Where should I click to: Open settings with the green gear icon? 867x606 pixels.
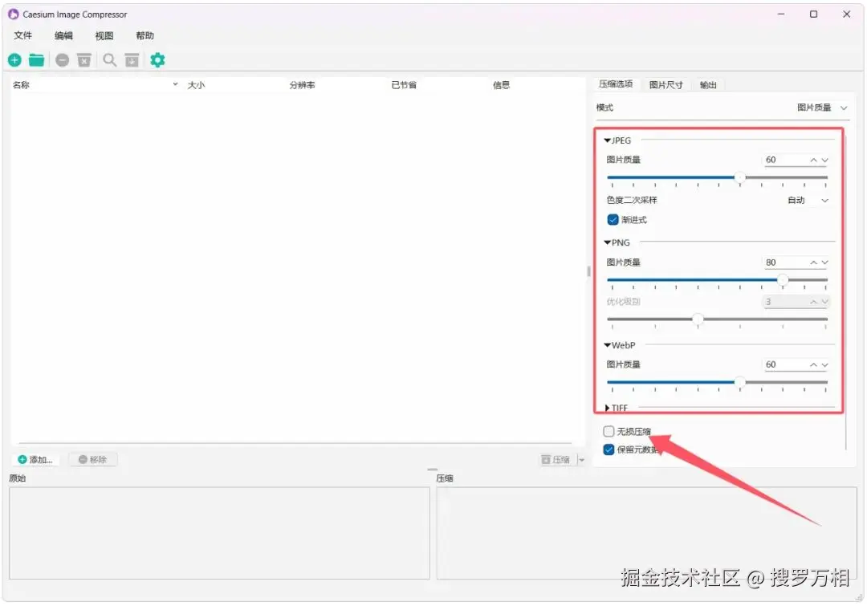point(157,59)
